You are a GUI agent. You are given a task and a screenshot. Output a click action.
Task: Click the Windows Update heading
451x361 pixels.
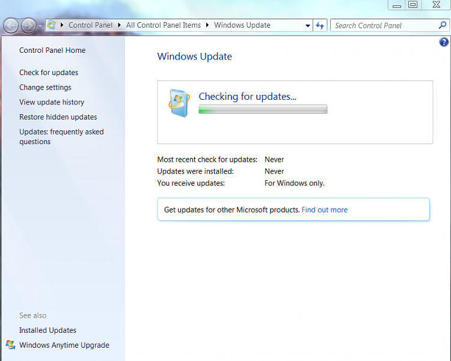(x=194, y=56)
